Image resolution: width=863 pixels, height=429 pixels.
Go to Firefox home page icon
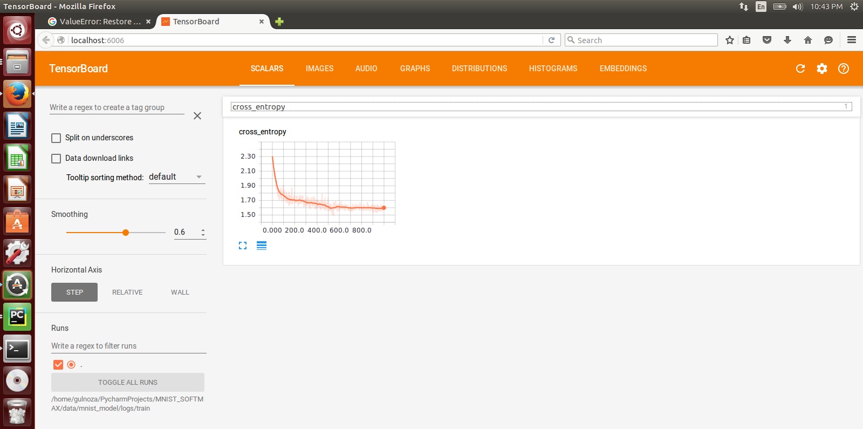(808, 40)
